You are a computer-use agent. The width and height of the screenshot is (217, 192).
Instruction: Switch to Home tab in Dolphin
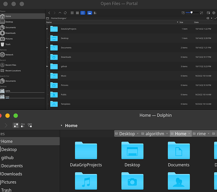pos(180,134)
